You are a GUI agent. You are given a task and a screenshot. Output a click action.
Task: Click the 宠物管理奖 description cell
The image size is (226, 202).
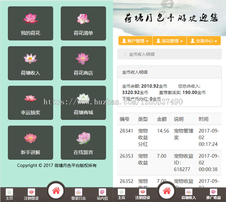tap(184, 134)
